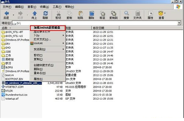Select the GHO folder
Image resolution: width=184 pixels, height=121 pixels.
pyautogui.click(x=6, y=48)
